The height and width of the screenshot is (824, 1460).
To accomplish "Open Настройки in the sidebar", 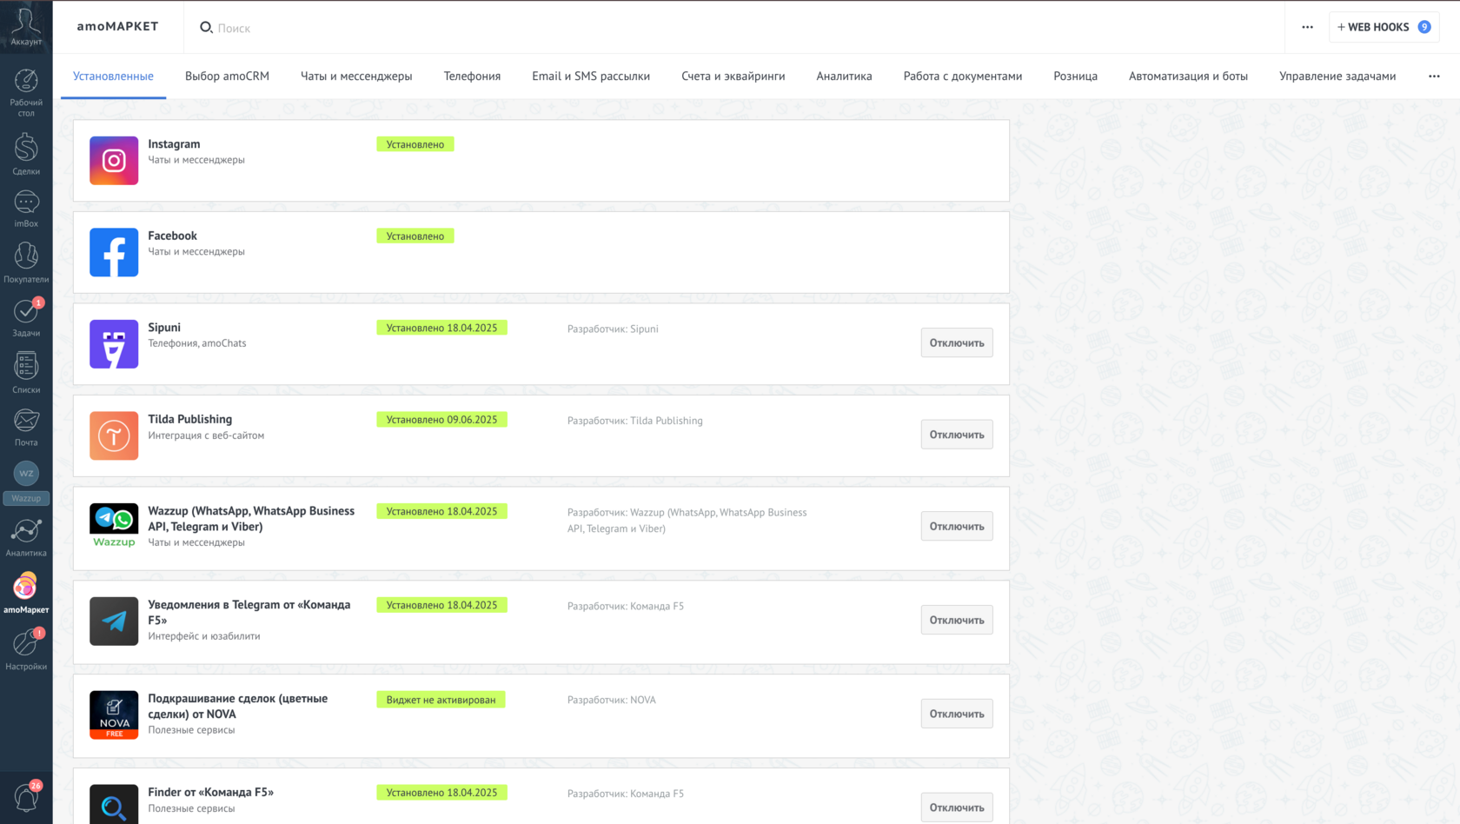I will tap(26, 649).
